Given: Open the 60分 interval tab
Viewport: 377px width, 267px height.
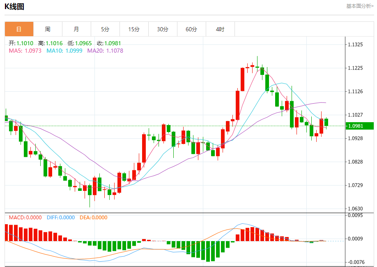Looking at the screenshot, I should tap(191, 29).
